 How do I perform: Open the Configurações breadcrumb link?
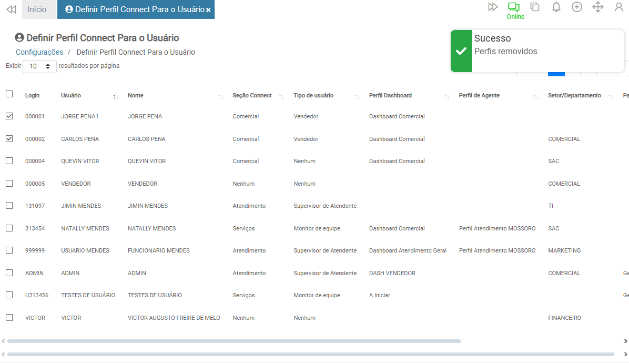(x=39, y=52)
